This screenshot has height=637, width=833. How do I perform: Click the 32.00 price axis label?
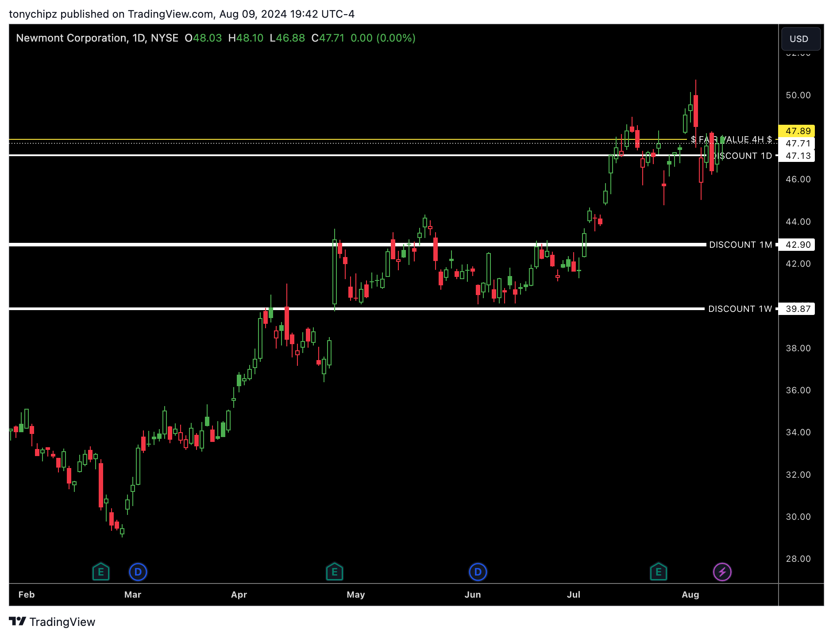pos(798,475)
